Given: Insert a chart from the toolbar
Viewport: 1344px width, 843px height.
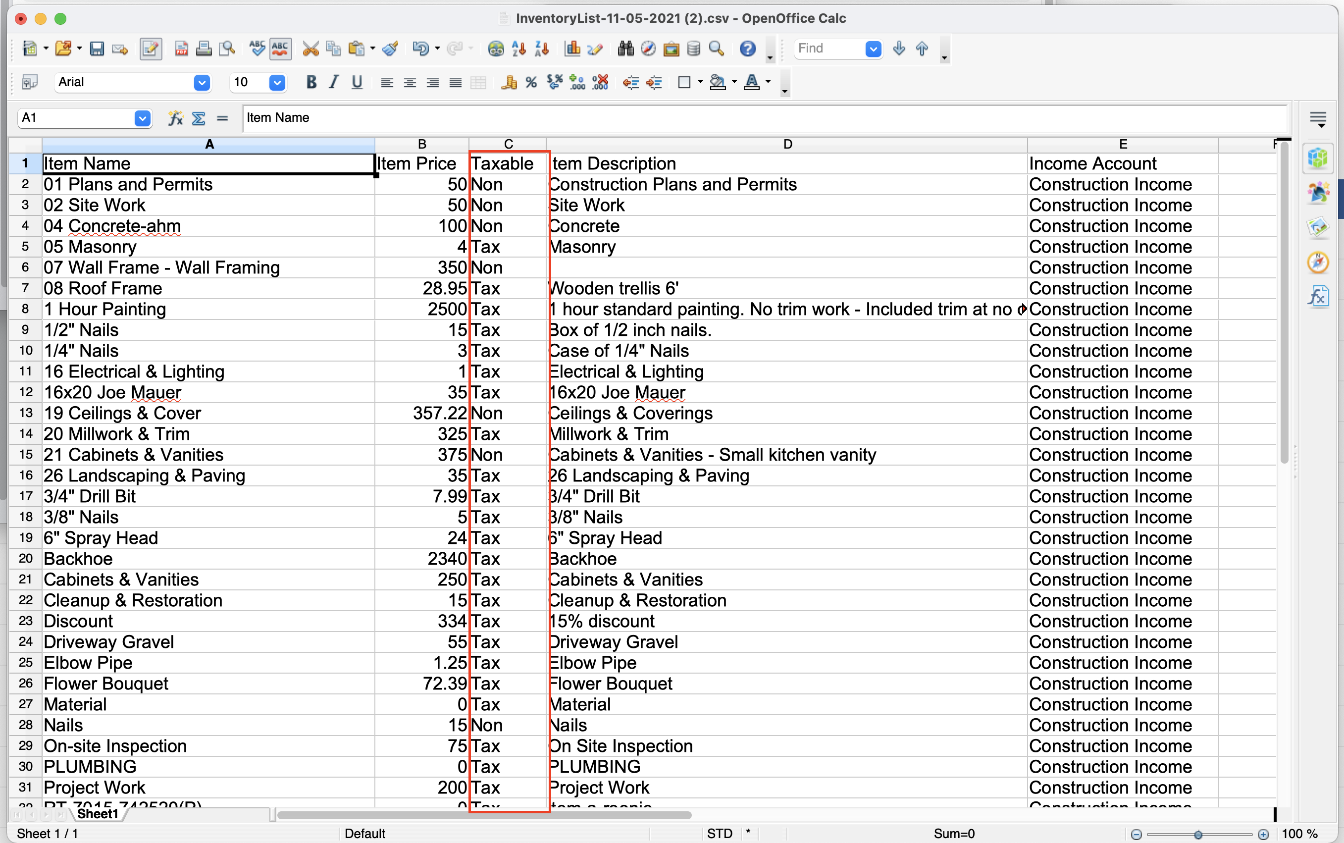Looking at the screenshot, I should (572, 49).
